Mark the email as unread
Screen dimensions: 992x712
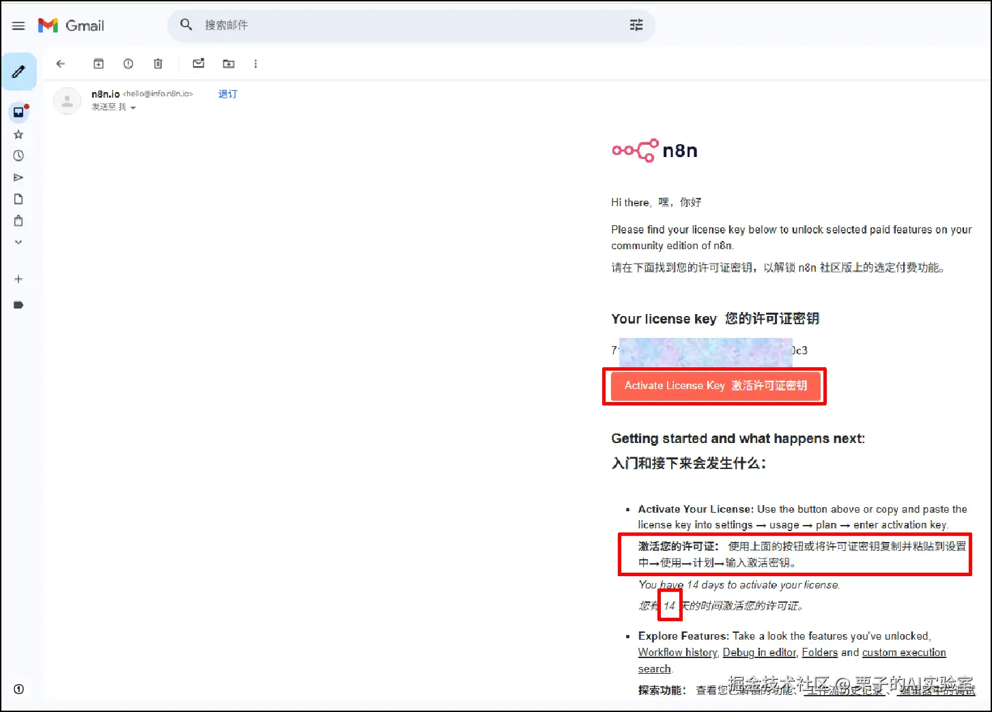pyautogui.click(x=199, y=63)
